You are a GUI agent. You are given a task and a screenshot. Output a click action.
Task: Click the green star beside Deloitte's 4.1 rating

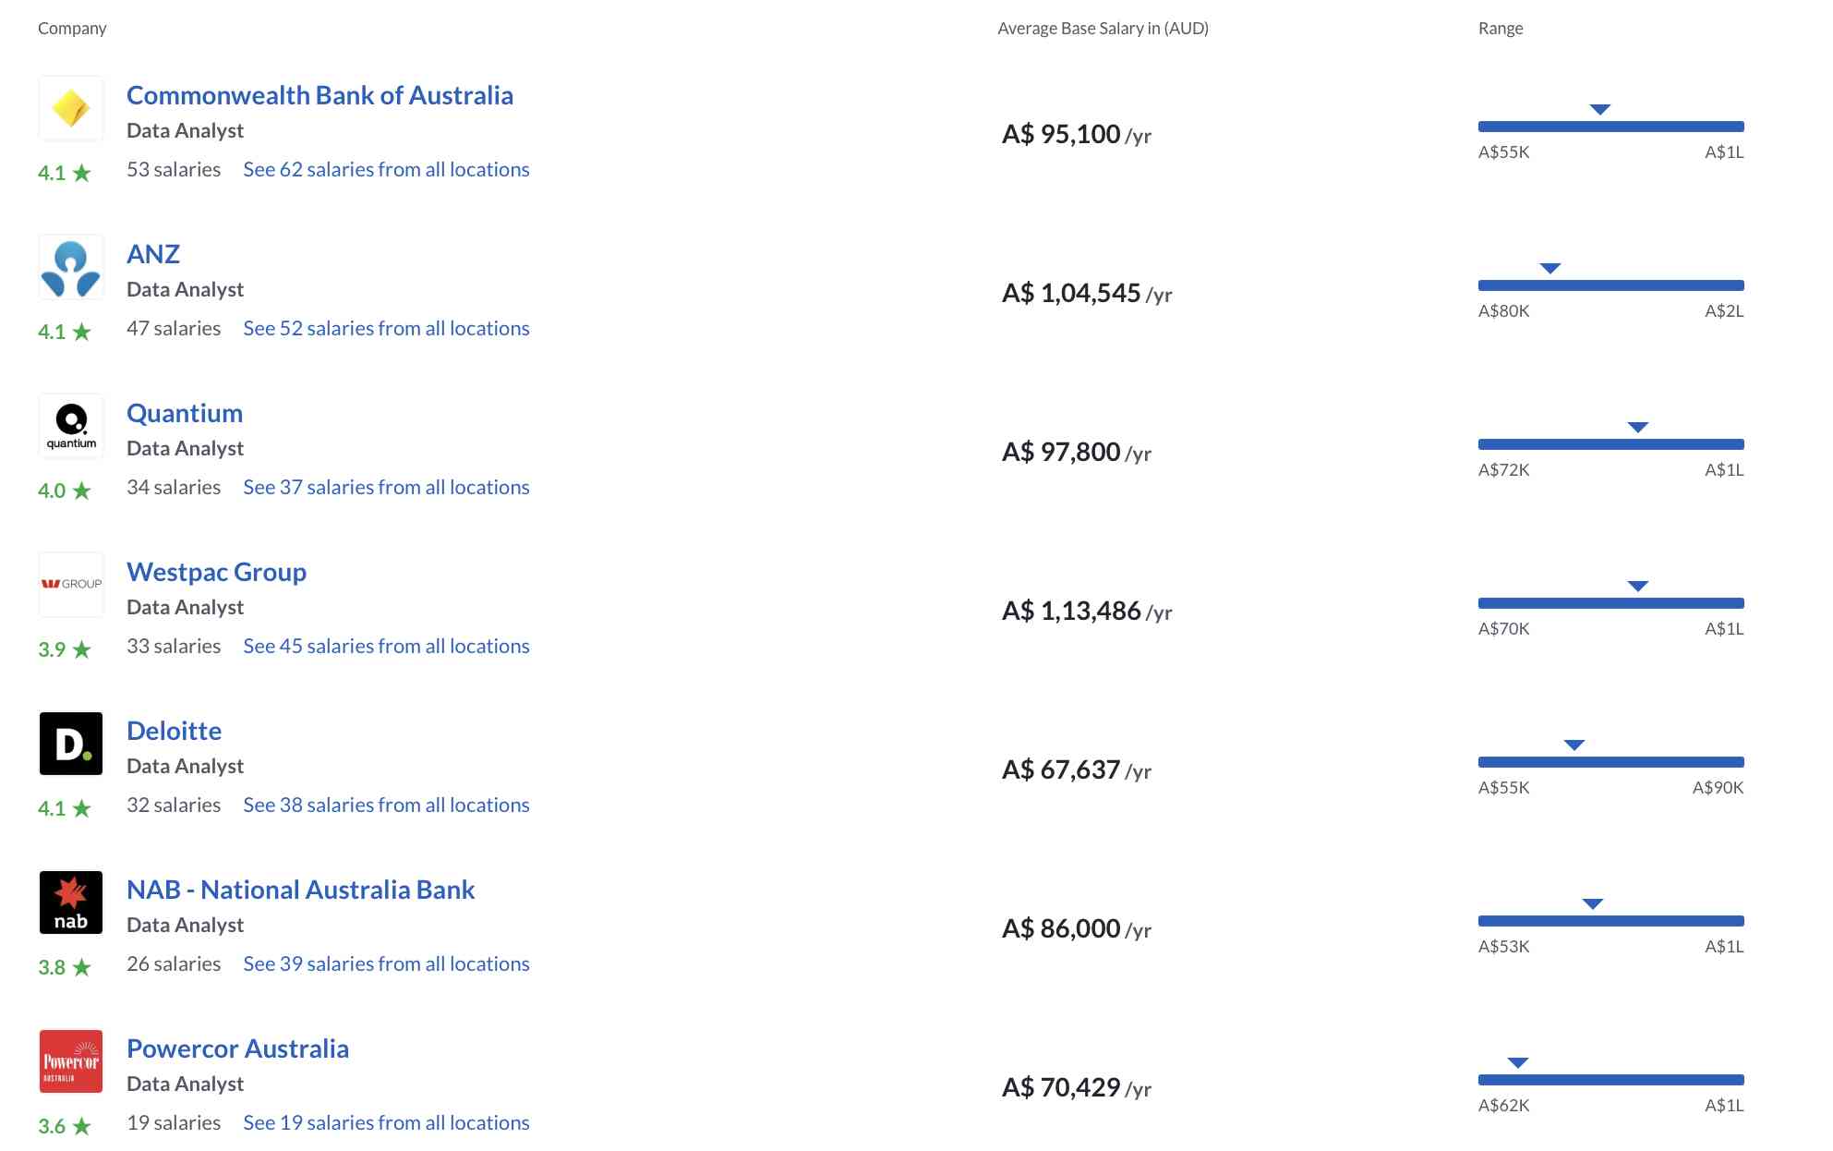79,807
